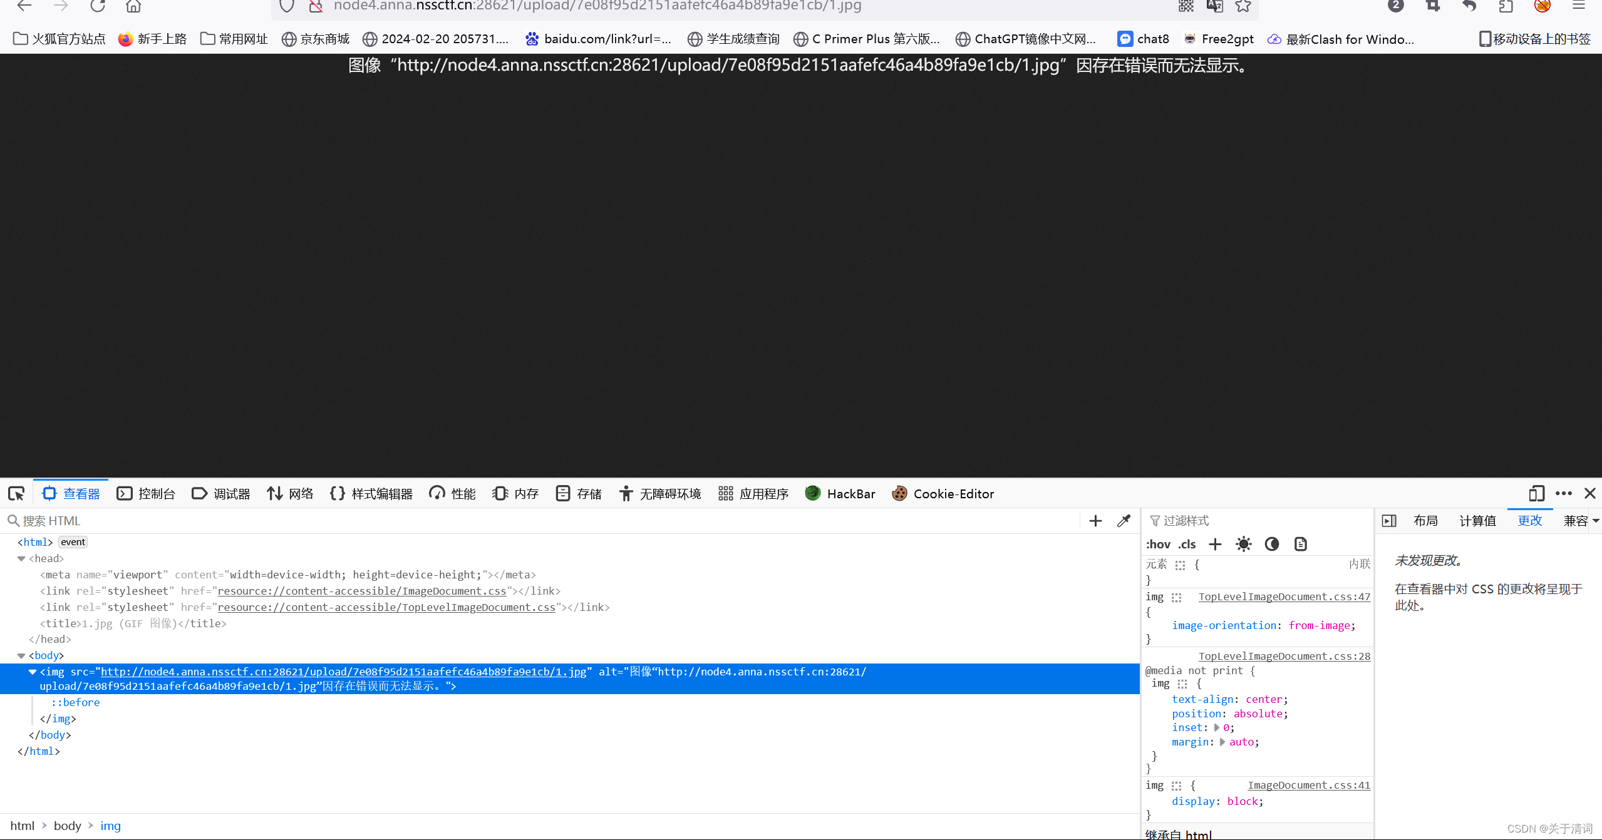The height and width of the screenshot is (840, 1602).
Task: Toggle print media simulation
Action: pos(1301,544)
